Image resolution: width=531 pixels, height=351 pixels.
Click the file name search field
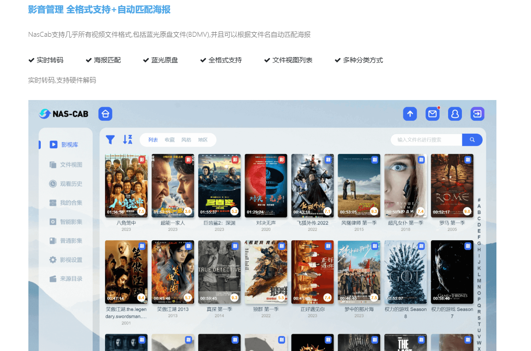426,140
